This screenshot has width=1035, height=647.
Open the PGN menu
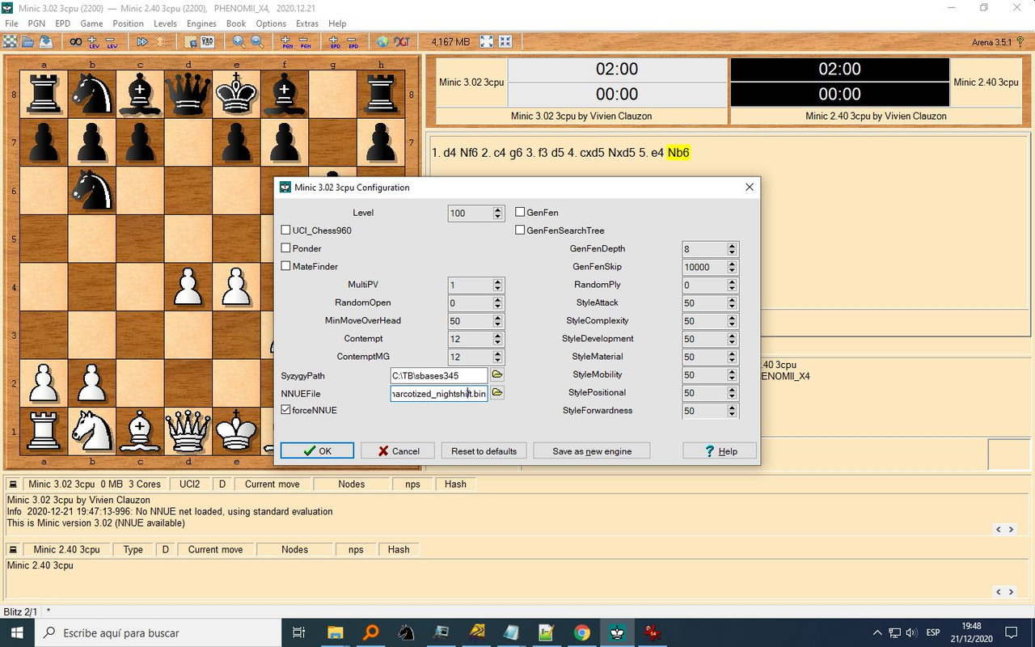tap(36, 23)
